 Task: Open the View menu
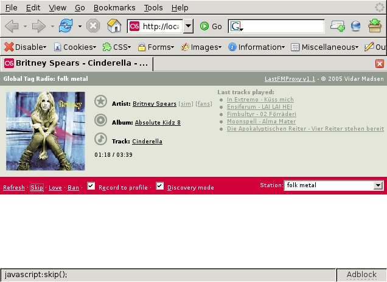(58, 8)
